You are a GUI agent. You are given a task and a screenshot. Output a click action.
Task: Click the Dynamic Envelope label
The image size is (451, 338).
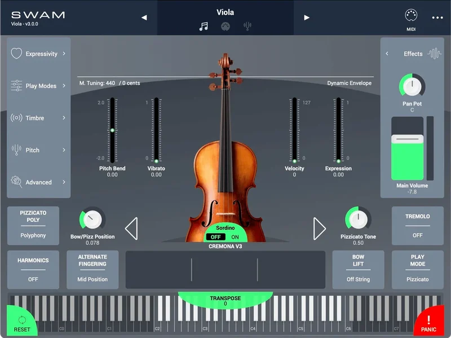click(x=349, y=83)
